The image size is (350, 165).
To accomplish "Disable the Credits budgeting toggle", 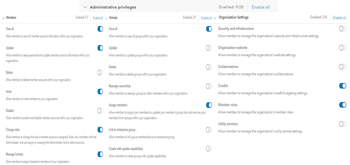I will click(342, 86).
